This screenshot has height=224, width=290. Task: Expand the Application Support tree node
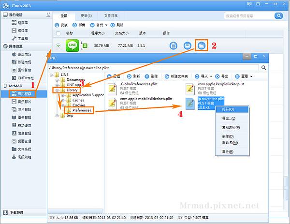pos(63,95)
